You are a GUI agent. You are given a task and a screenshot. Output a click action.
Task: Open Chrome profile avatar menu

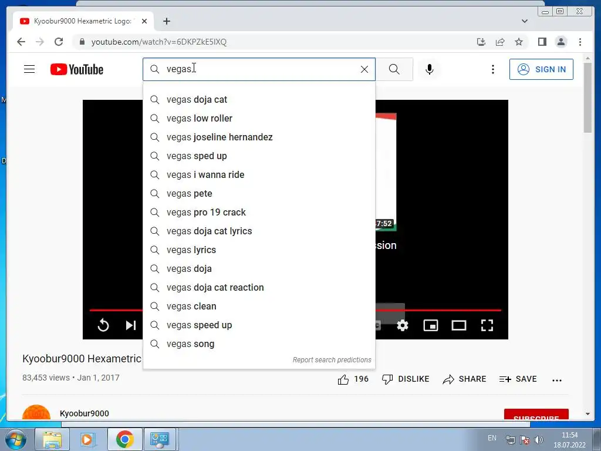tap(561, 42)
